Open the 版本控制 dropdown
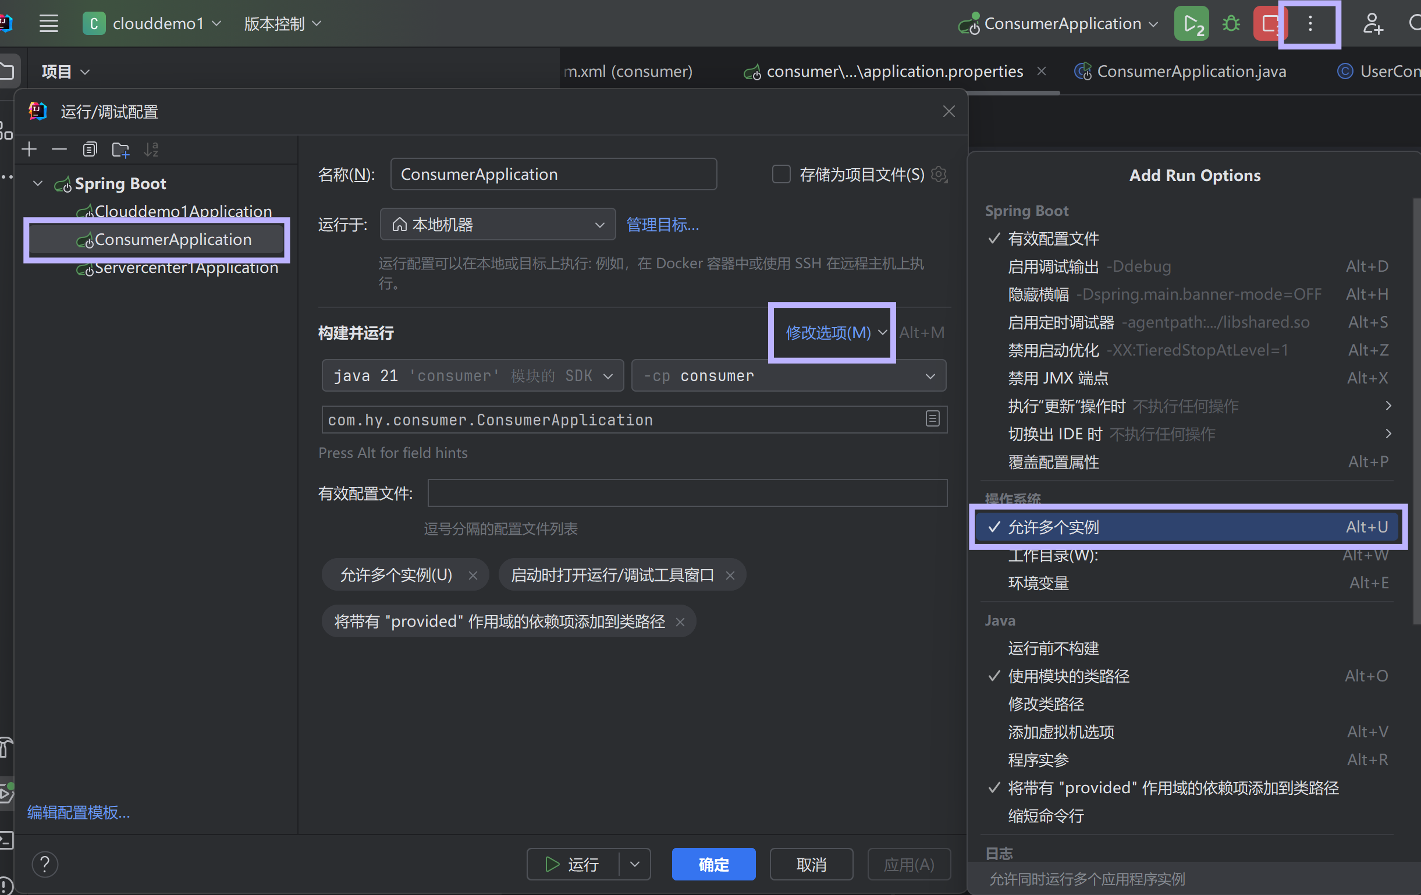Screen dimensions: 1421x895 pyautogui.click(x=282, y=24)
